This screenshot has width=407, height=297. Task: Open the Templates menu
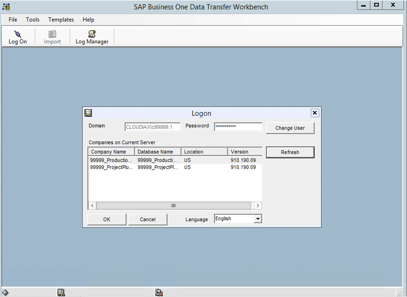(x=61, y=19)
